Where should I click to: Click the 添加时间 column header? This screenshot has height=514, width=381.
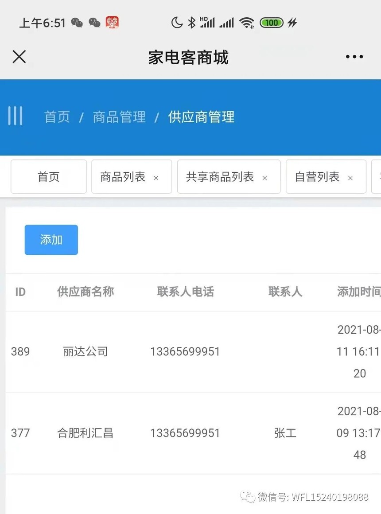click(x=359, y=292)
